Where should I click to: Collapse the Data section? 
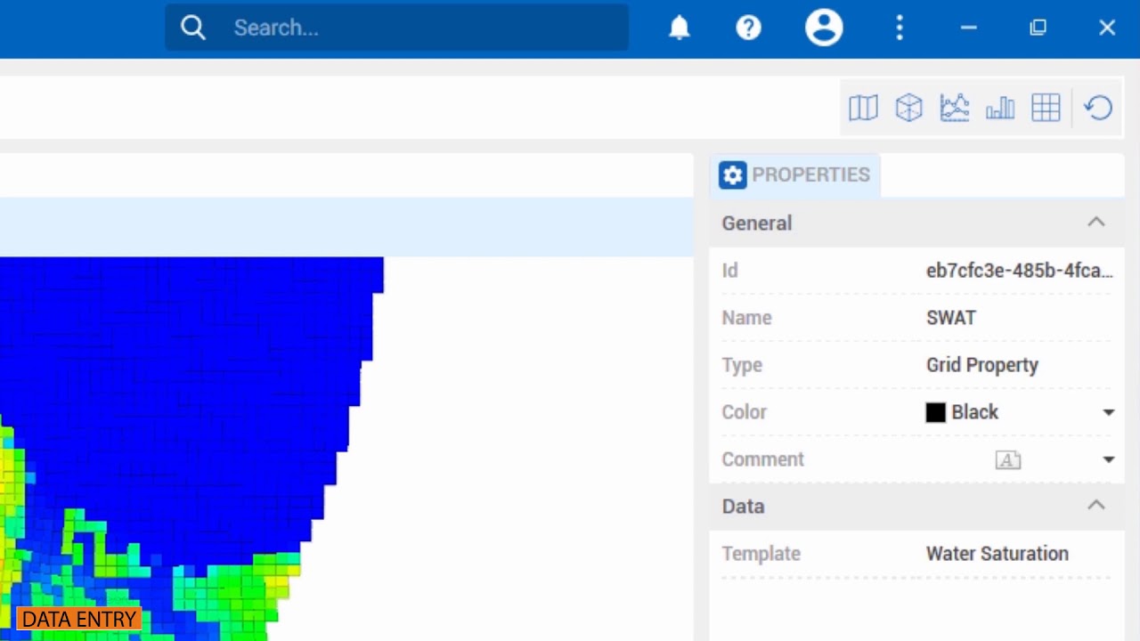(x=1096, y=506)
